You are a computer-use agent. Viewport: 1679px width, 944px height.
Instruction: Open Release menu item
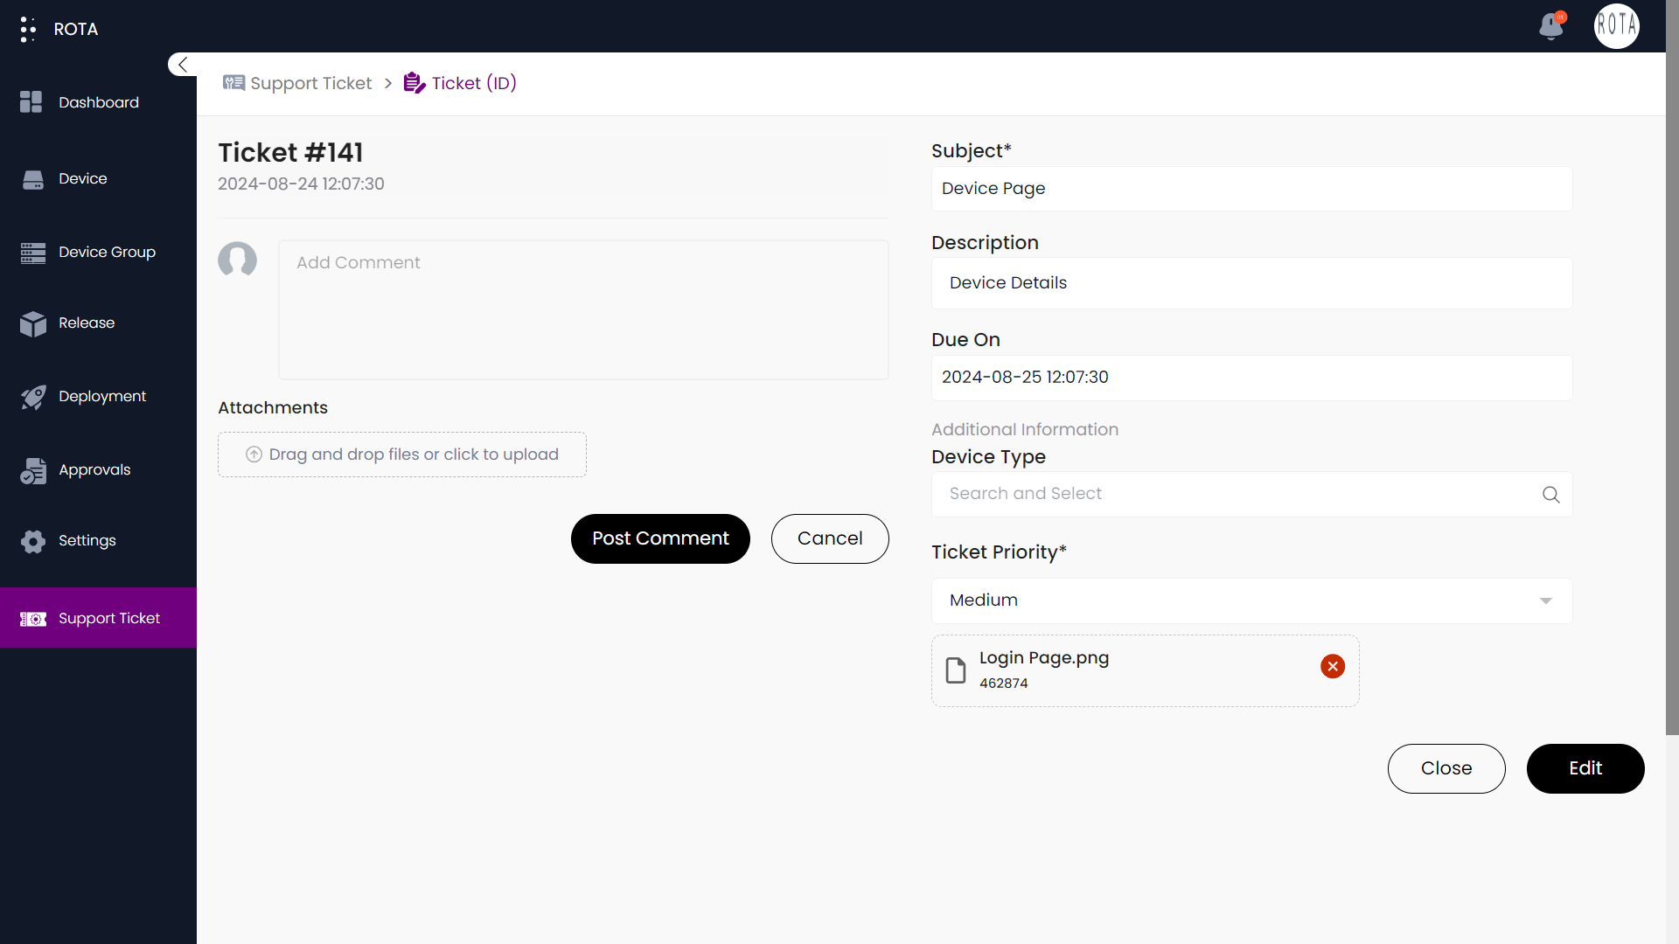point(98,323)
